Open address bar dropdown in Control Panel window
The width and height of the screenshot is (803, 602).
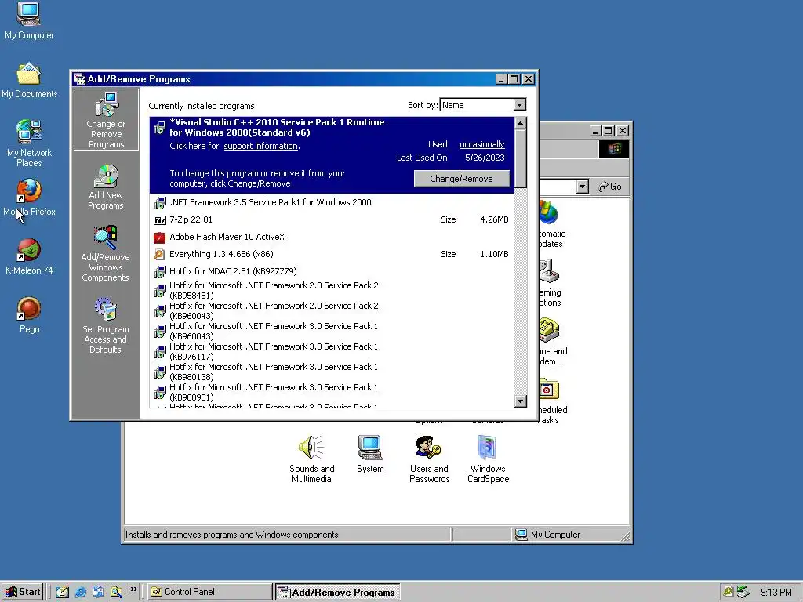point(583,187)
